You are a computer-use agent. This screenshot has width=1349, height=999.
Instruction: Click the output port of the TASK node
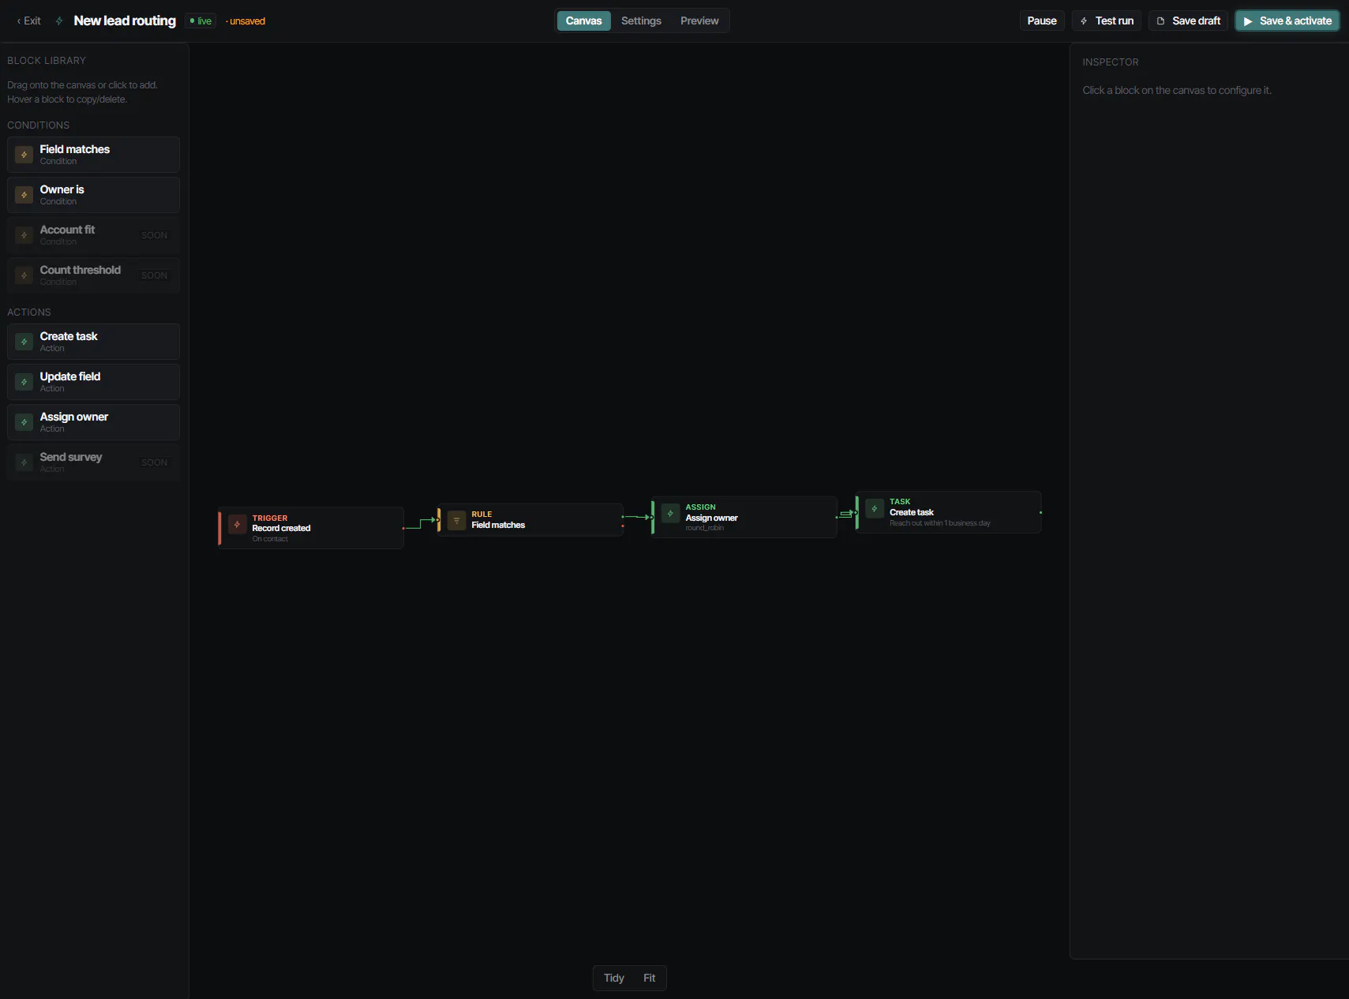coord(1041,513)
